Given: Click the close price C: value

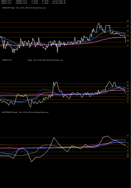Looking at the screenshot, I should coord(35,3).
